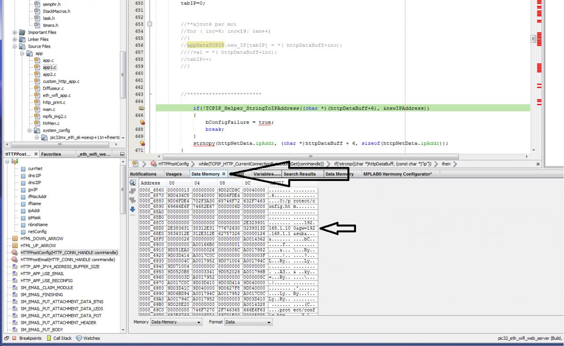
Task: Open the Call Stack window
Action: pyautogui.click(x=63, y=339)
